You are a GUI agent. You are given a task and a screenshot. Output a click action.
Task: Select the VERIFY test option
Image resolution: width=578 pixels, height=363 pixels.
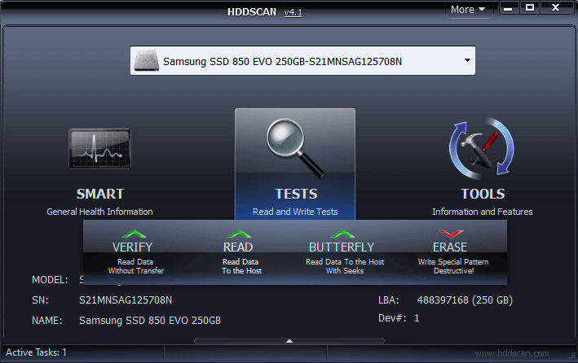133,247
